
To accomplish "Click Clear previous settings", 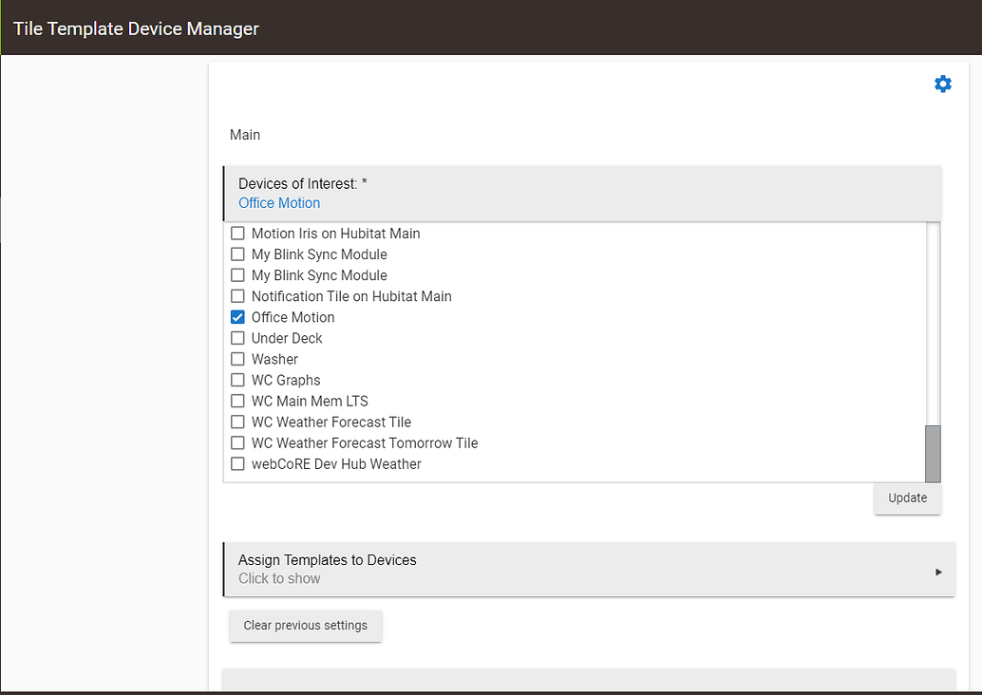I will tap(305, 626).
